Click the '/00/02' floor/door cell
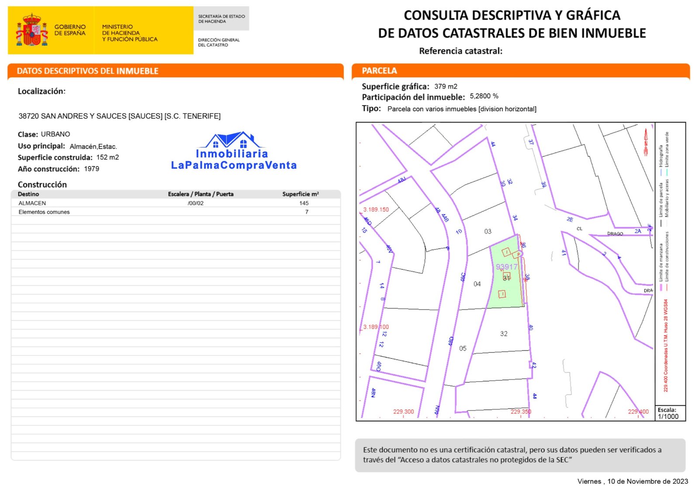Image resolution: width=699 pixels, height=493 pixels. click(196, 203)
